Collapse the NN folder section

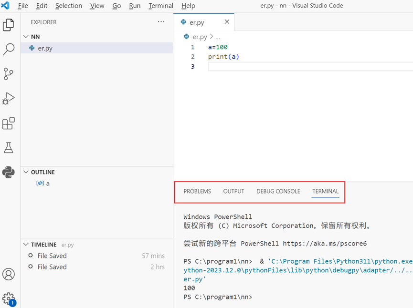[x=26, y=37]
